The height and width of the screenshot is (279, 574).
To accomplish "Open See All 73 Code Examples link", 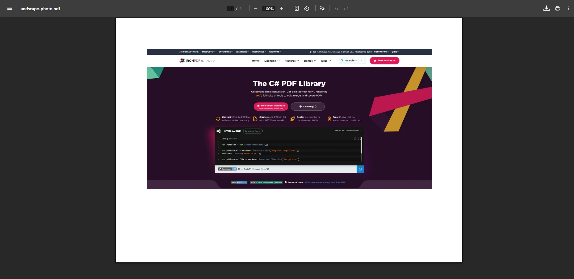I will click(x=347, y=130).
